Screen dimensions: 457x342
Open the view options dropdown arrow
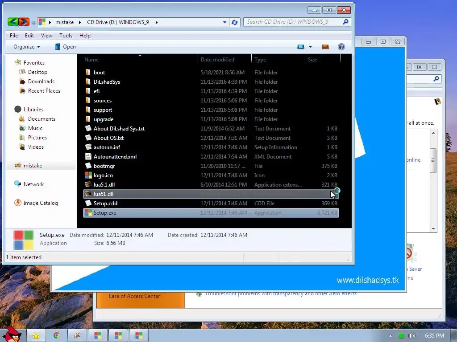pos(311,47)
